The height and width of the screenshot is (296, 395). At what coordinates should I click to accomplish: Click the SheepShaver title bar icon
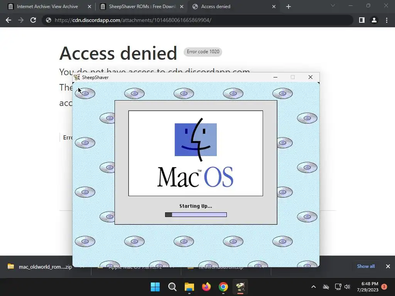pos(77,77)
